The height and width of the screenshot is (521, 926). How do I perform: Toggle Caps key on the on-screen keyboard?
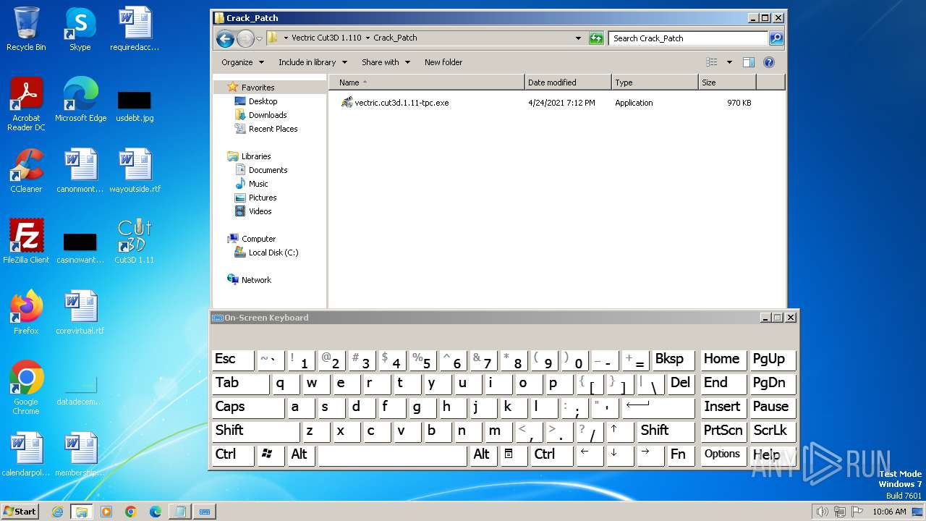click(x=248, y=407)
